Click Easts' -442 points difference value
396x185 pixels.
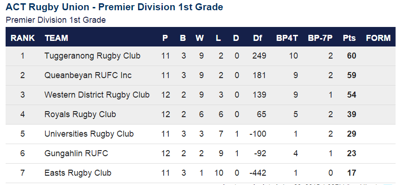257,173
